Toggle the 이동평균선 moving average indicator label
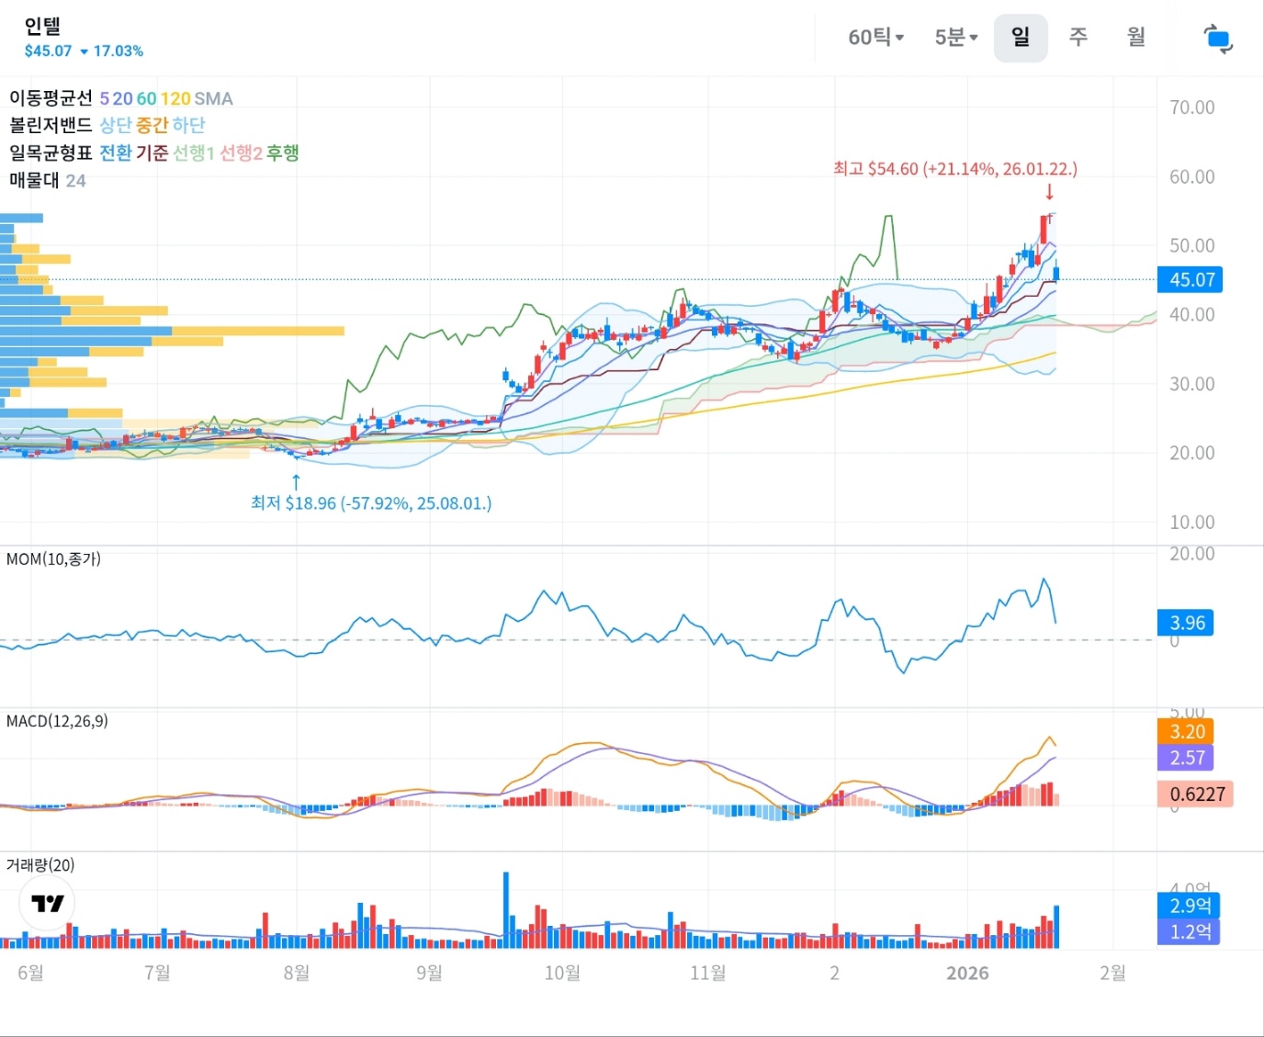Screen dimensions: 1264x1037 (51, 98)
